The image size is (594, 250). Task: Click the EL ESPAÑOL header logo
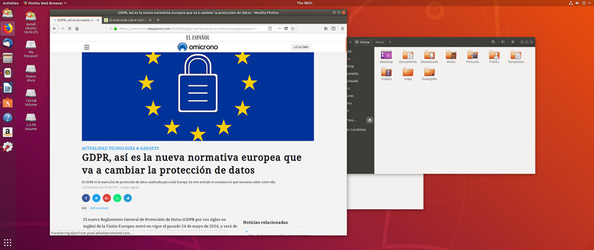(x=198, y=37)
